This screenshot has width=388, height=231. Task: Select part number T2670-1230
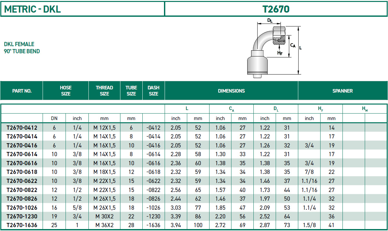pyautogui.click(x=22, y=216)
